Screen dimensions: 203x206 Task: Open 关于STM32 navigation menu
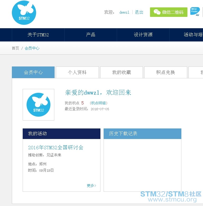click(38, 35)
